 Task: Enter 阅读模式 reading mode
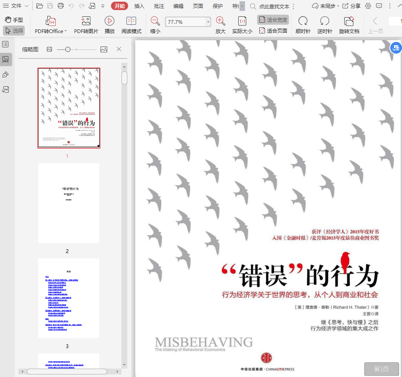point(131,25)
